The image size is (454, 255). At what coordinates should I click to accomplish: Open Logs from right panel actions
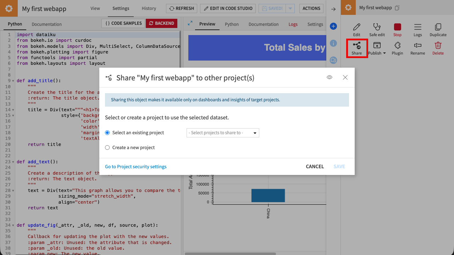pyautogui.click(x=417, y=30)
